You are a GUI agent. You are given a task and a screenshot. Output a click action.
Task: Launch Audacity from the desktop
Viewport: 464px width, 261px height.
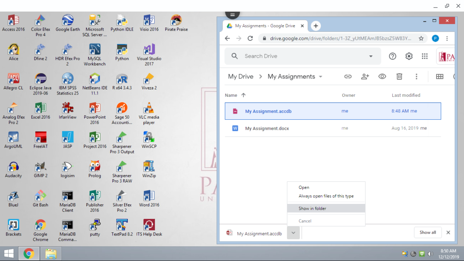13,169
